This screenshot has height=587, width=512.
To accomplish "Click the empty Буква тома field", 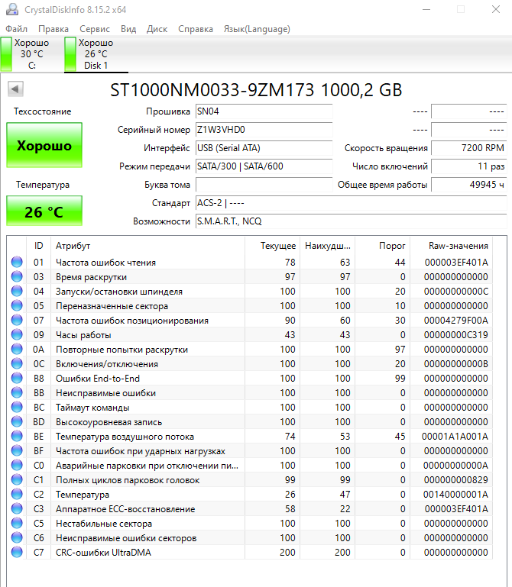I will (264, 185).
